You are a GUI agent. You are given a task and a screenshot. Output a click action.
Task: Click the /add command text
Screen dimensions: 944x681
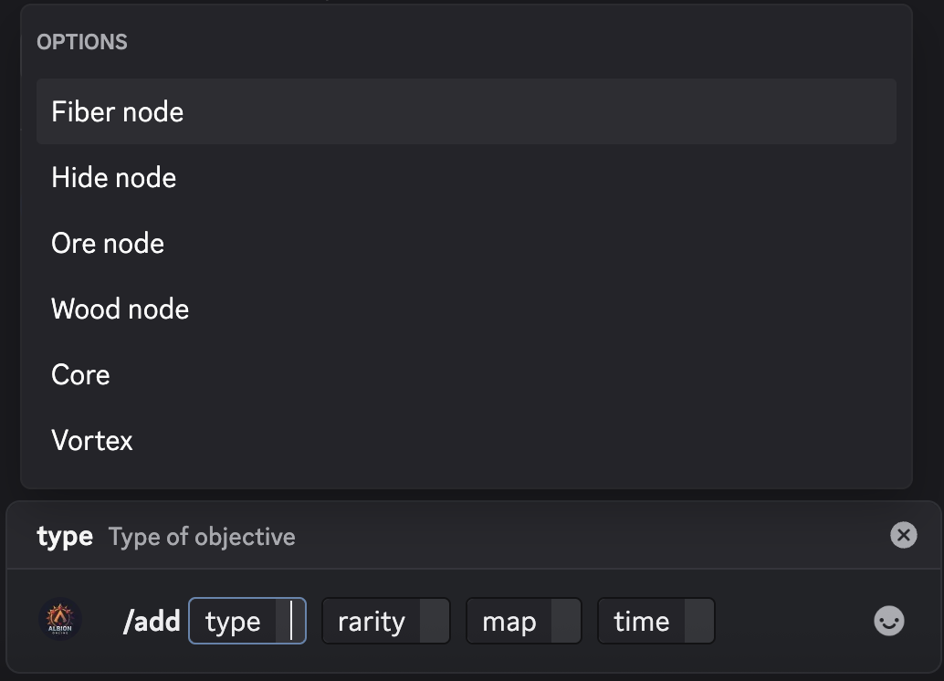(x=152, y=622)
